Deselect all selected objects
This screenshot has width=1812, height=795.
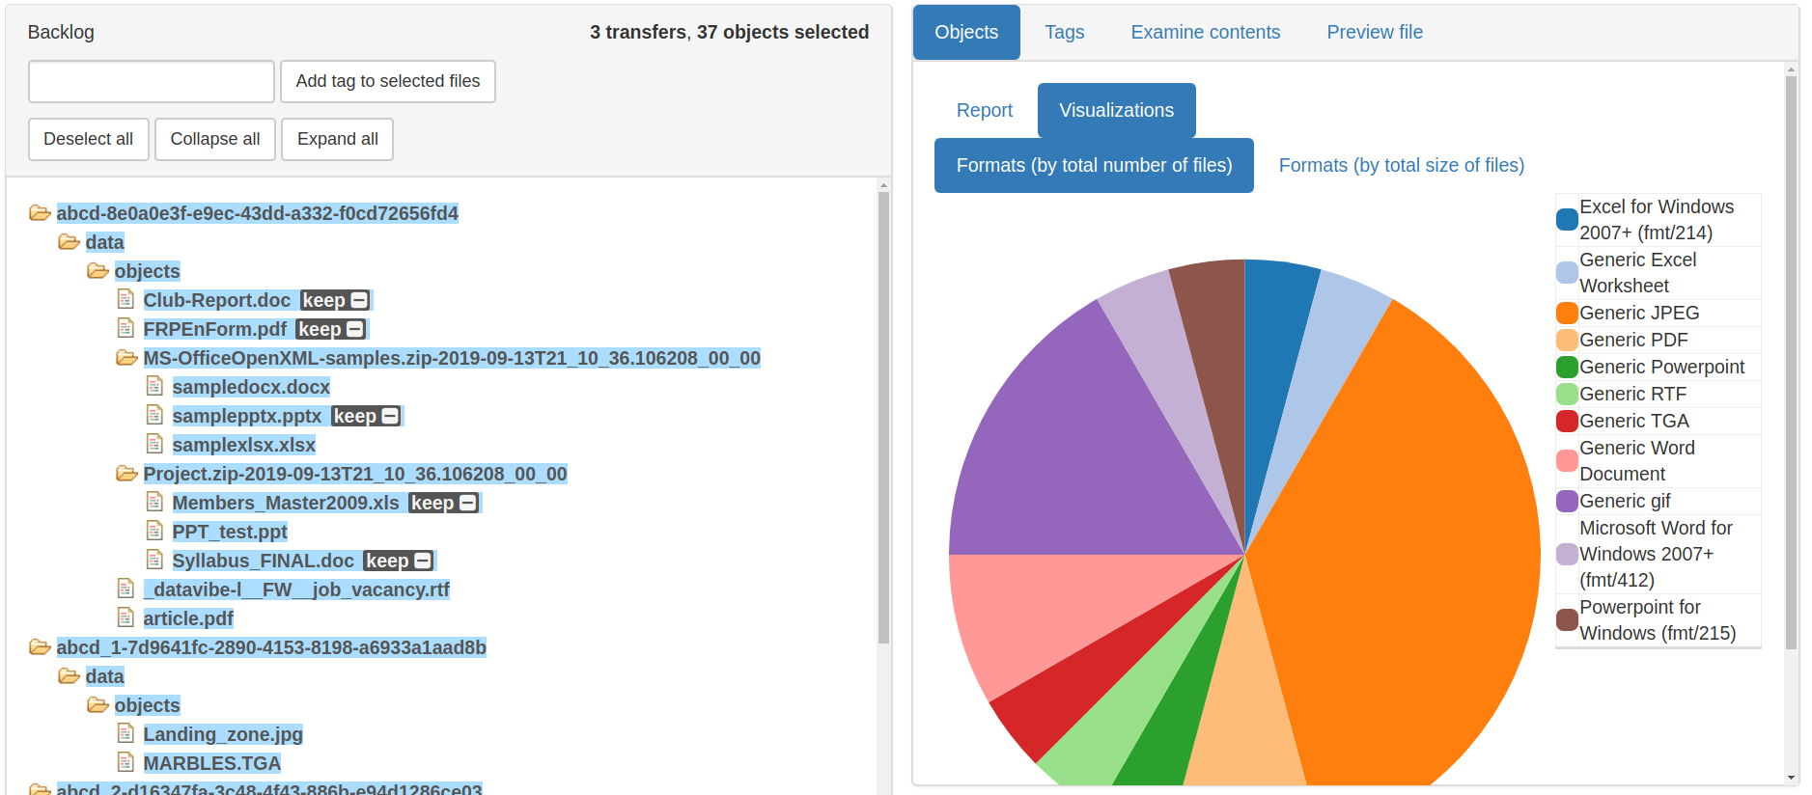(x=88, y=139)
